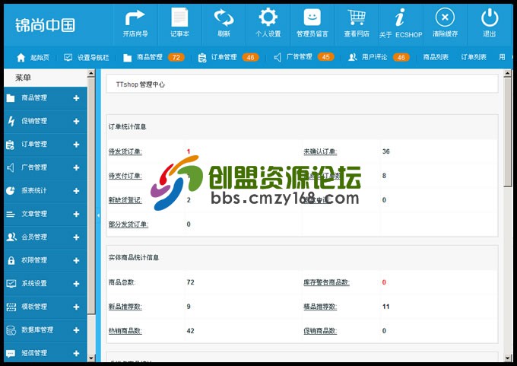Click the 72 badge next to 商品管理
Viewport: 517px width, 366px height.
click(176, 57)
